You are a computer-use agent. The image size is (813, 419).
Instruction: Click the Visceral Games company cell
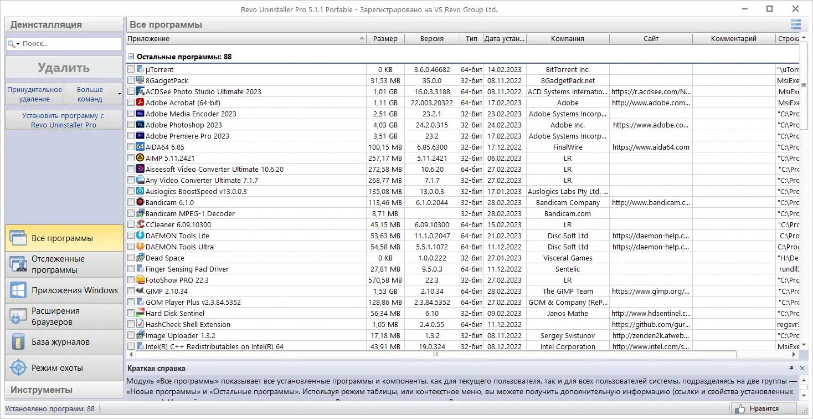pyautogui.click(x=568, y=258)
